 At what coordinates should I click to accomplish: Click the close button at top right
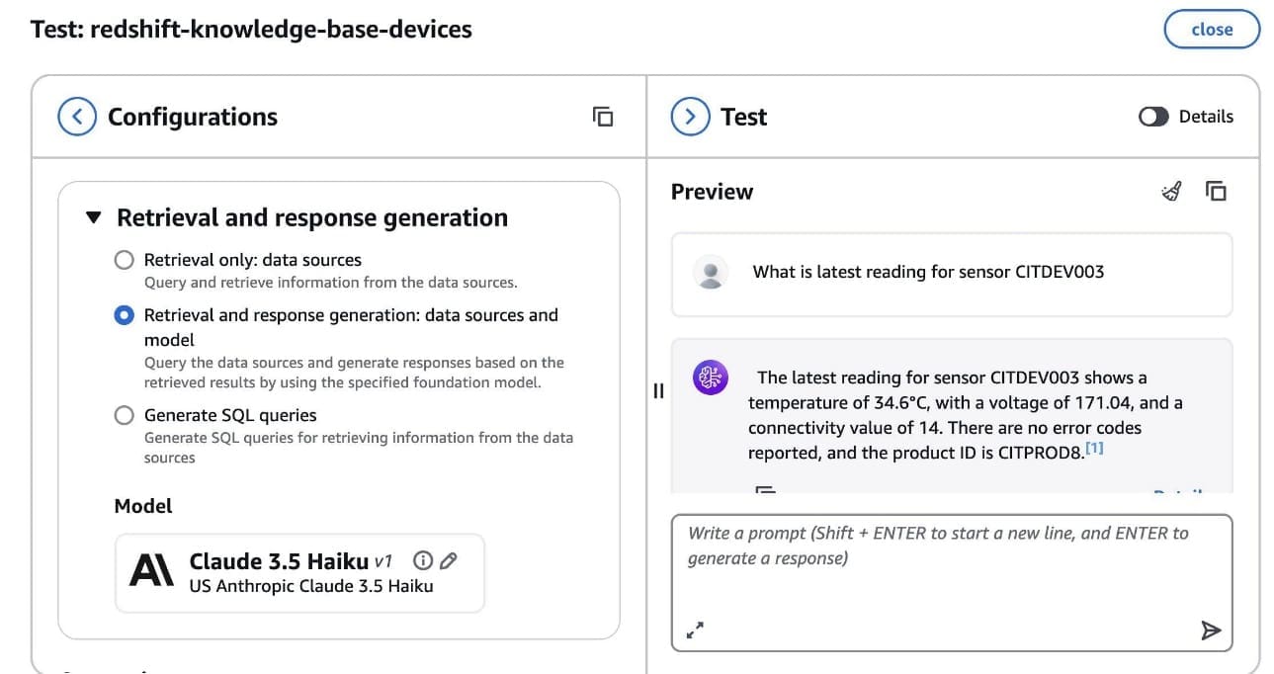coord(1212,30)
